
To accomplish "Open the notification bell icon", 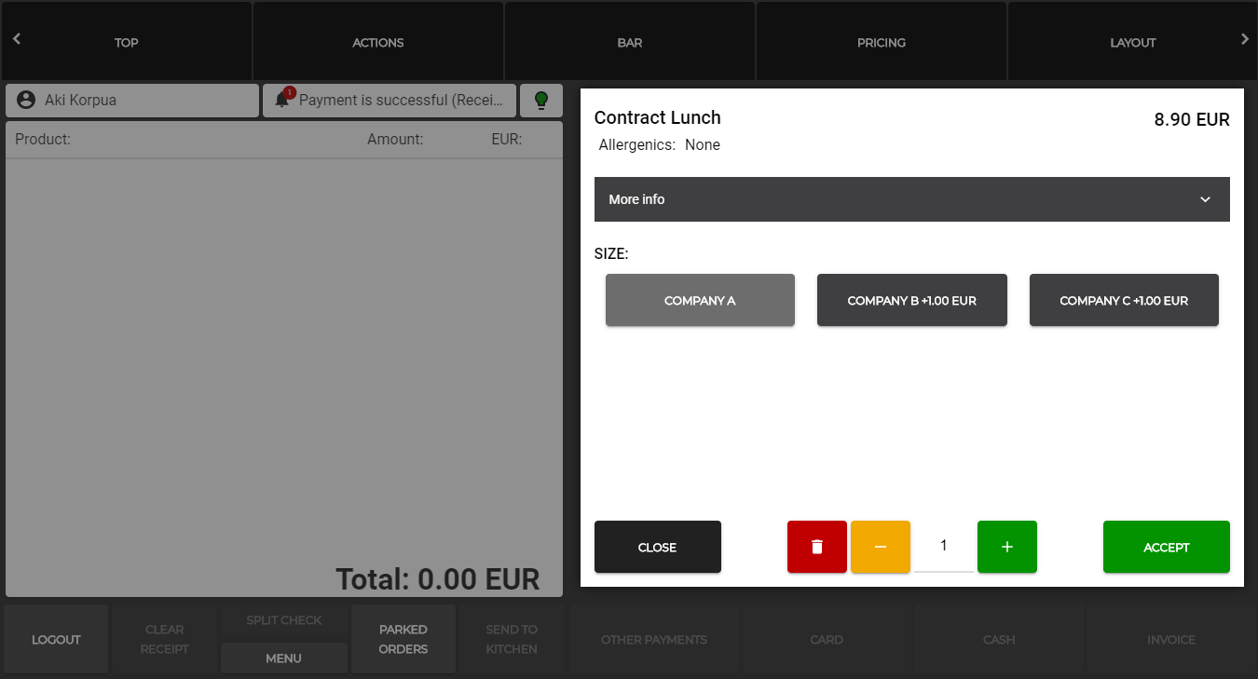I will click(x=282, y=100).
